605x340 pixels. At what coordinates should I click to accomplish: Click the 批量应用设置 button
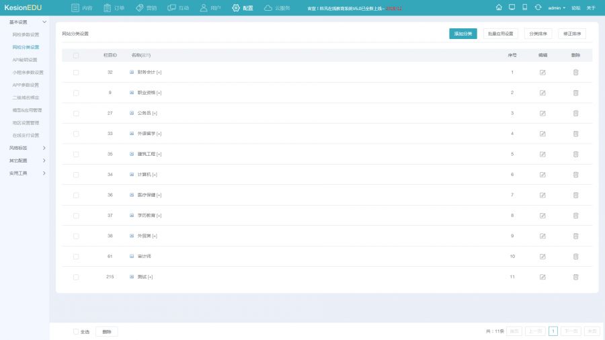point(500,34)
